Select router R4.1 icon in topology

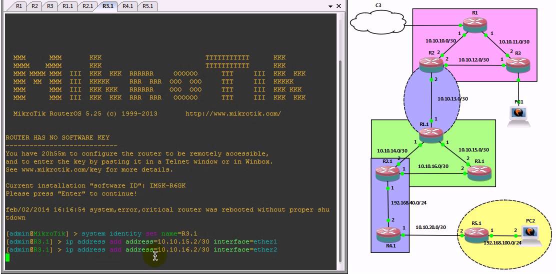pos(388,234)
